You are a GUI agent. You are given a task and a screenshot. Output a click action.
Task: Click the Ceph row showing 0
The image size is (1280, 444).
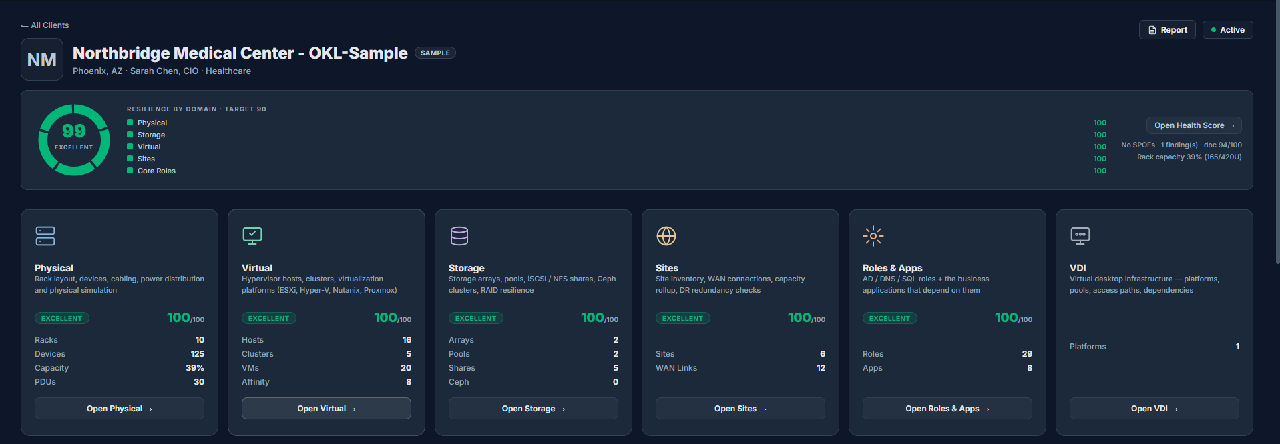point(534,382)
